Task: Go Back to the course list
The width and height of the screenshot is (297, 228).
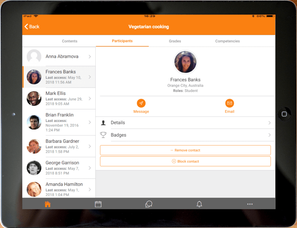Action: coord(32,26)
